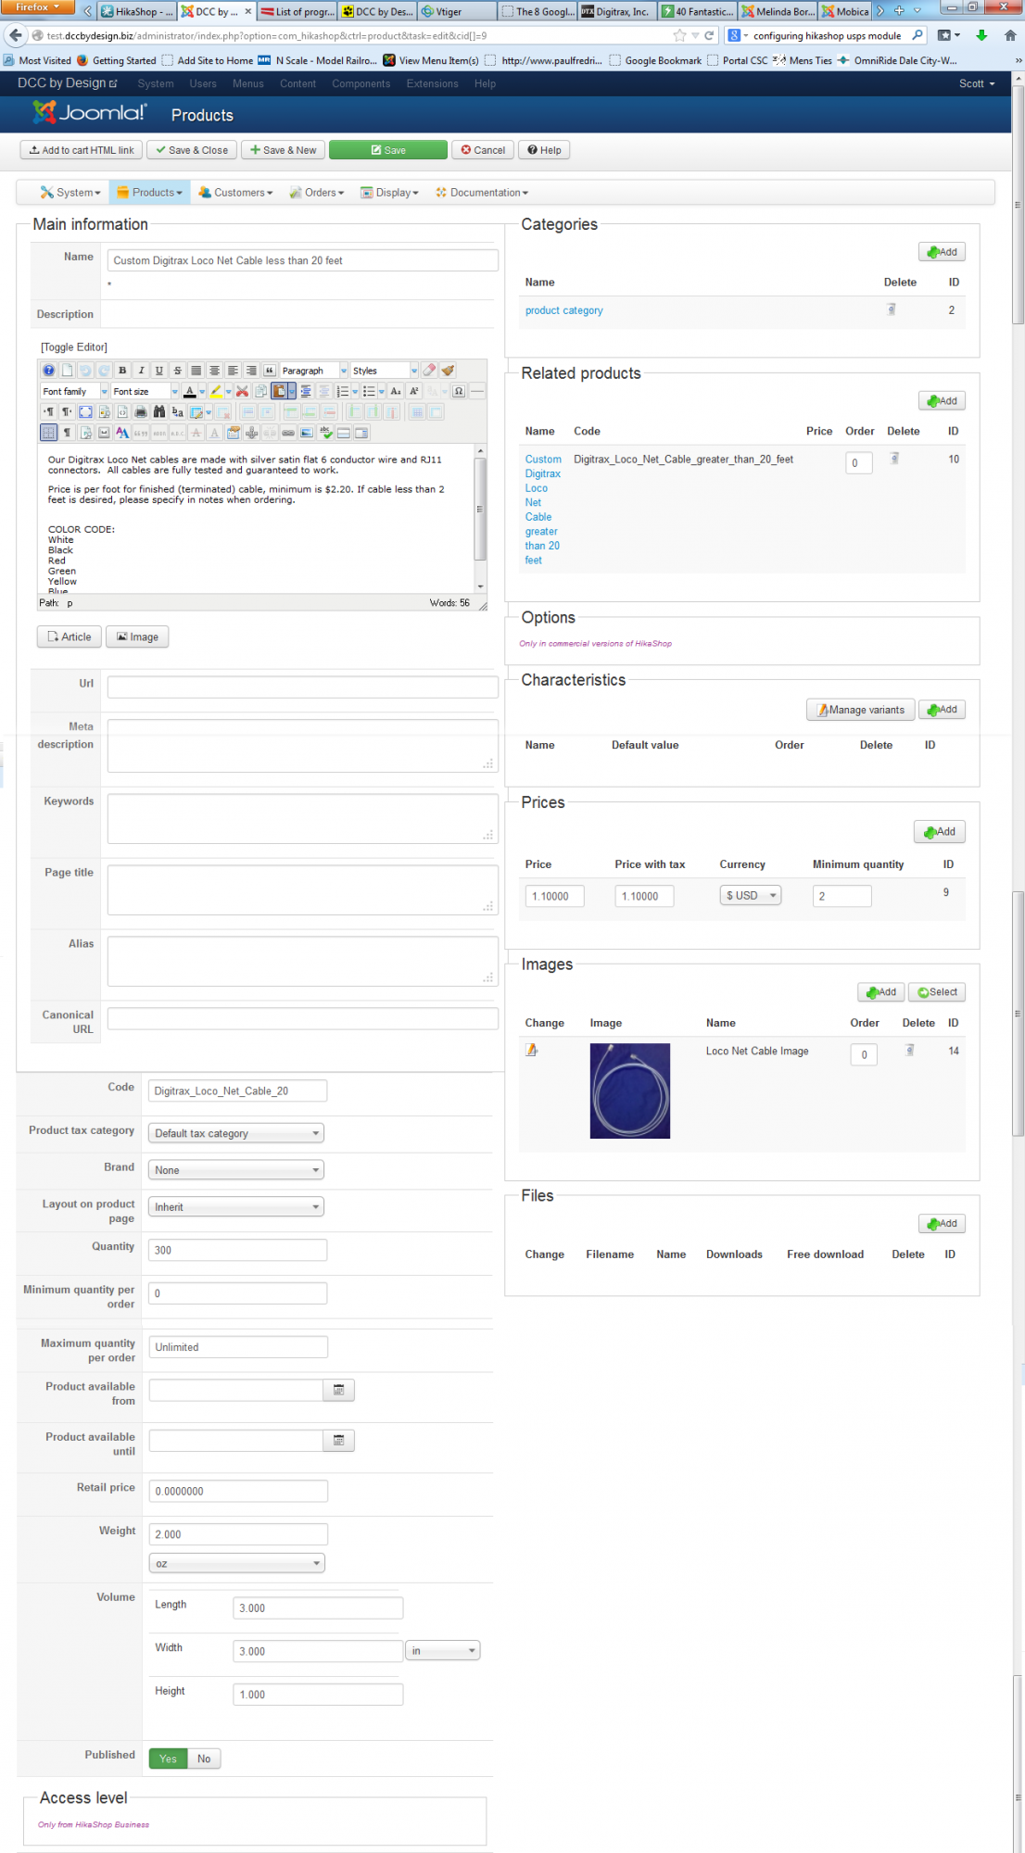Click the Add to cart HTML link button

click(82, 150)
